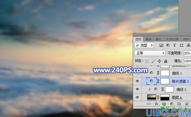Lock image pixels brush icon

click(x=153, y=61)
